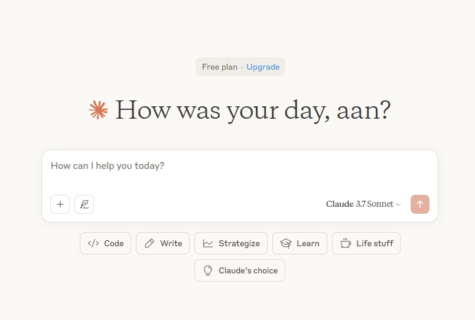This screenshot has height=320, width=475.
Task: Open the writing style quill icon
Action: click(84, 204)
